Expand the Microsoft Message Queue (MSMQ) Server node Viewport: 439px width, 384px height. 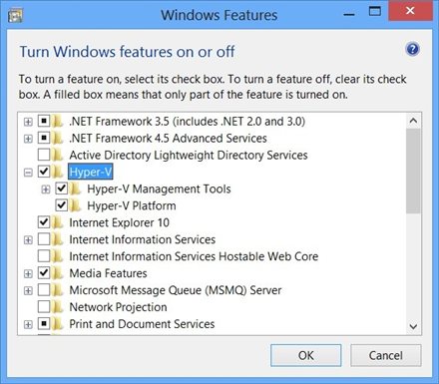(28, 290)
